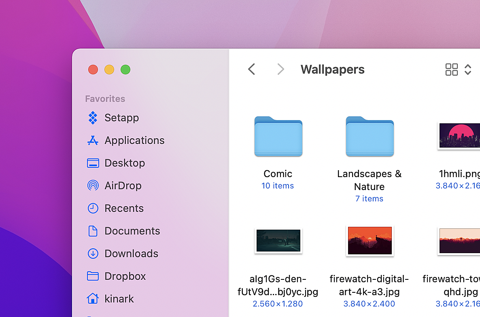Select the Landscapes & Nature folder icon
The image size is (480, 317).
[370, 136]
